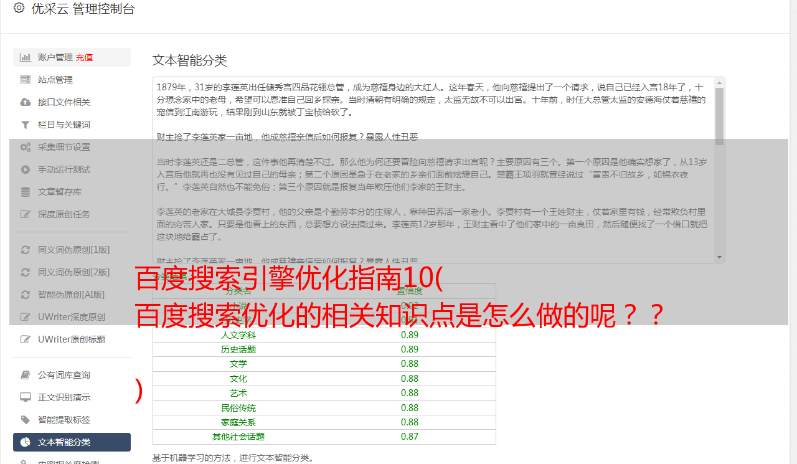Open 智能伪原创[AI版] page
Image resolution: width=797 pixels, height=464 pixels.
72,295
